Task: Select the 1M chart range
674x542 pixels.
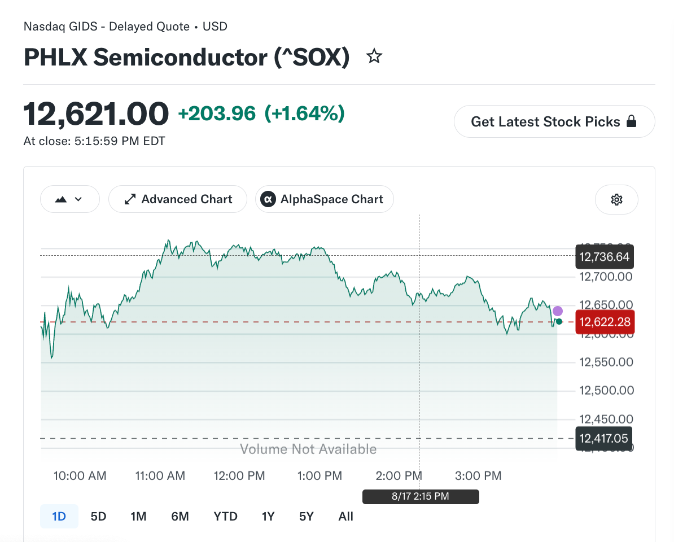Action: point(138,516)
